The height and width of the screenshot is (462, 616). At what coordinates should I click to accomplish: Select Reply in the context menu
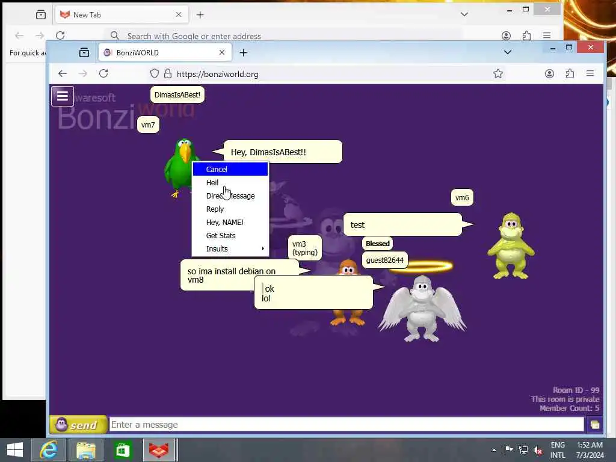pyautogui.click(x=230, y=209)
